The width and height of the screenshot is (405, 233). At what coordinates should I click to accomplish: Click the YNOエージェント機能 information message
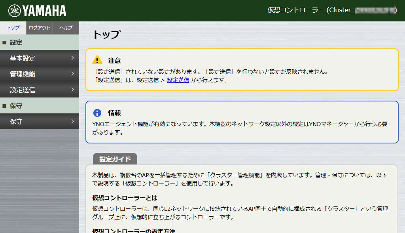click(240, 128)
